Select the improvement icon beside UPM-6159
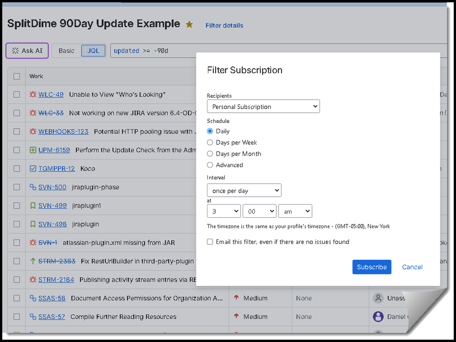This screenshot has width=456, height=342. point(34,150)
